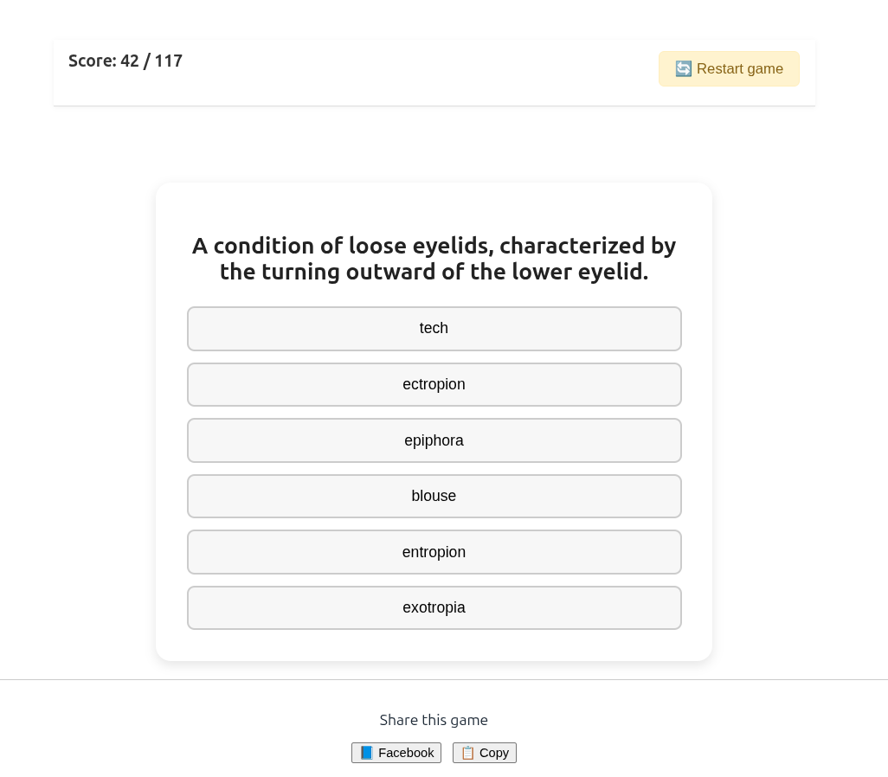Click the "Share this game" label

[434, 720]
